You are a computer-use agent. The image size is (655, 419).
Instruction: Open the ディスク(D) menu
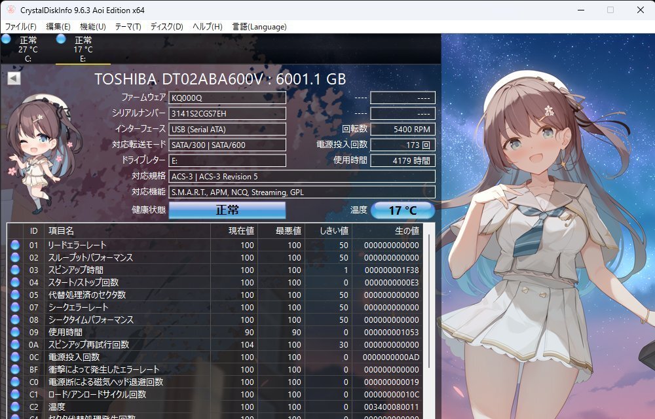pyautogui.click(x=166, y=27)
